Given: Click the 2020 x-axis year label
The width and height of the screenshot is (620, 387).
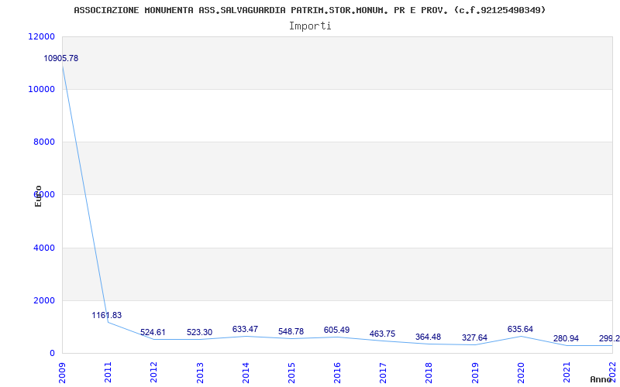Looking at the screenshot, I should [520, 372].
